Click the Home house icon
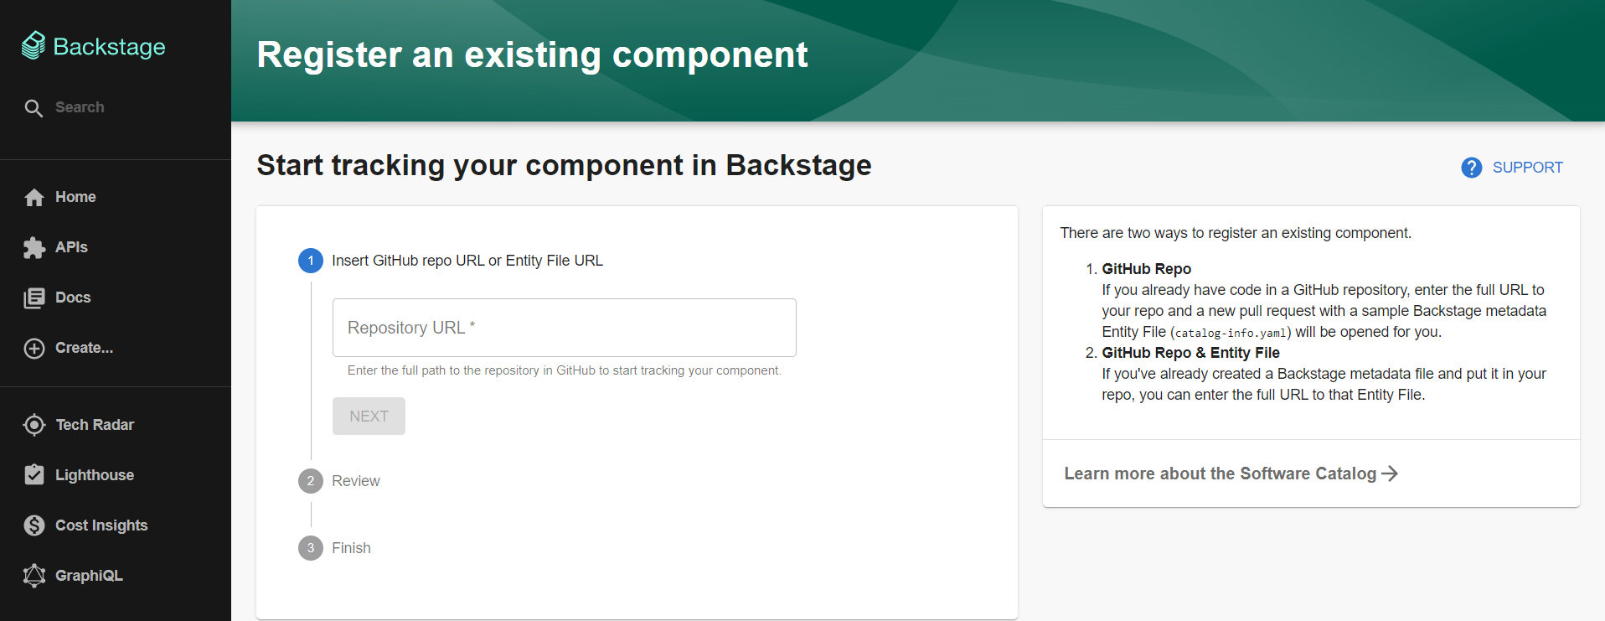Image resolution: width=1605 pixels, height=621 pixels. click(x=34, y=197)
